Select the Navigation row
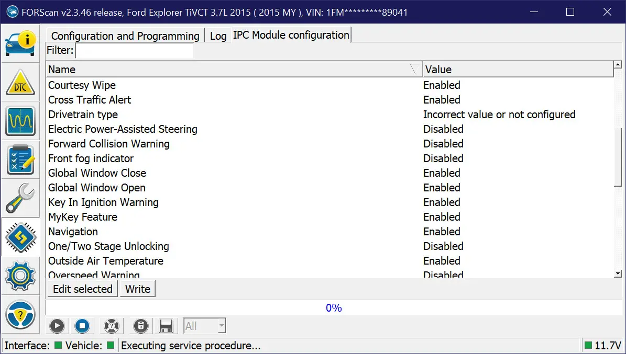The image size is (626, 354). 330,232
